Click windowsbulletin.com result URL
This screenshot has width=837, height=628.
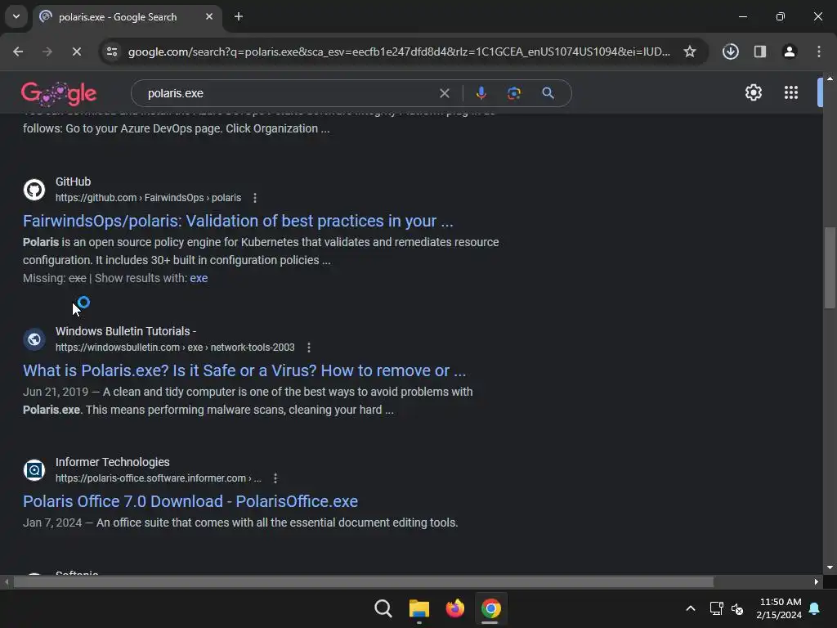pos(175,348)
